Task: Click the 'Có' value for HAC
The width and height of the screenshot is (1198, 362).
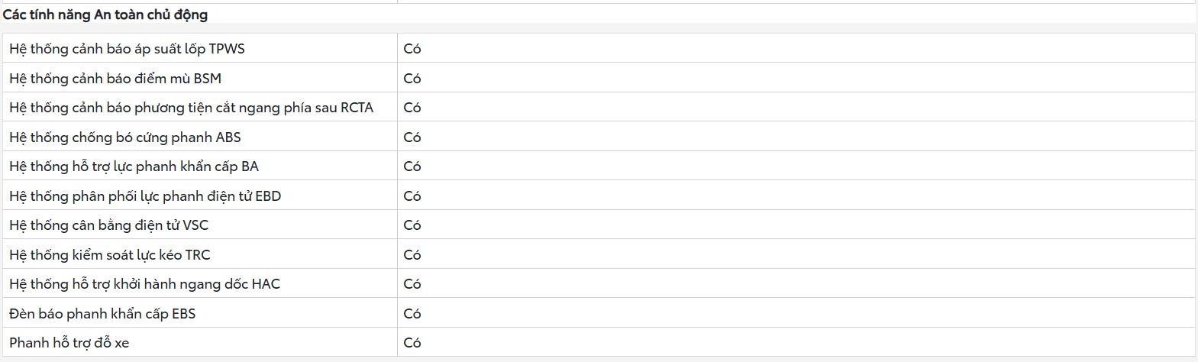Action: pyautogui.click(x=412, y=284)
